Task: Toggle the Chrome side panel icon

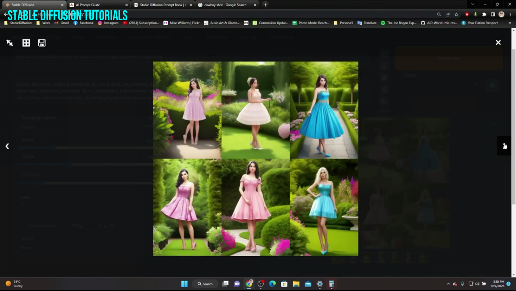Action: coord(492,14)
